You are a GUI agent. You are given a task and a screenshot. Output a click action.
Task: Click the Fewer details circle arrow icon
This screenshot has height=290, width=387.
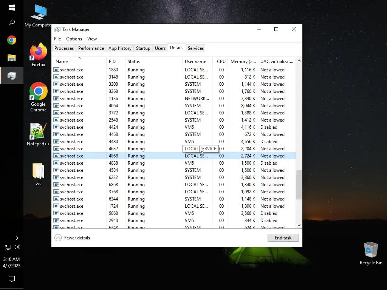(58, 238)
